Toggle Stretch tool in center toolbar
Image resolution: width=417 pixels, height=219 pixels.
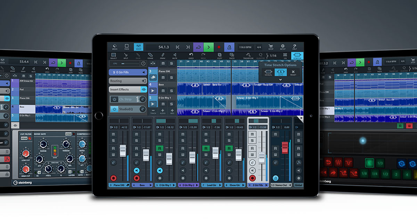(x=297, y=56)
